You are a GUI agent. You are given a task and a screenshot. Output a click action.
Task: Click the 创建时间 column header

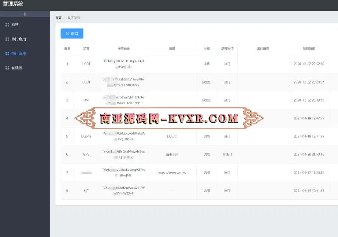[x=309, y=49]
